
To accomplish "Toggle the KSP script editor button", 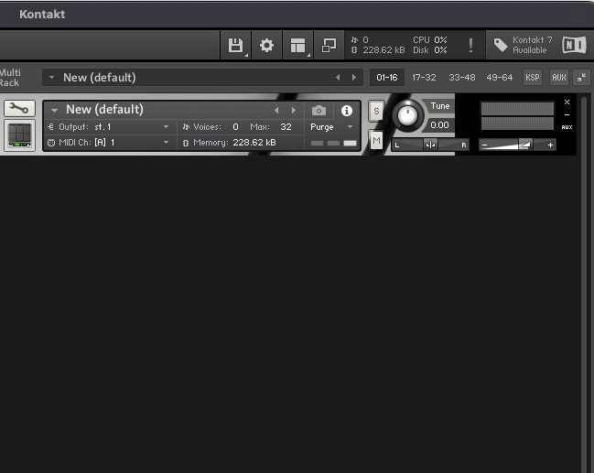I will [x=533, y=78].
